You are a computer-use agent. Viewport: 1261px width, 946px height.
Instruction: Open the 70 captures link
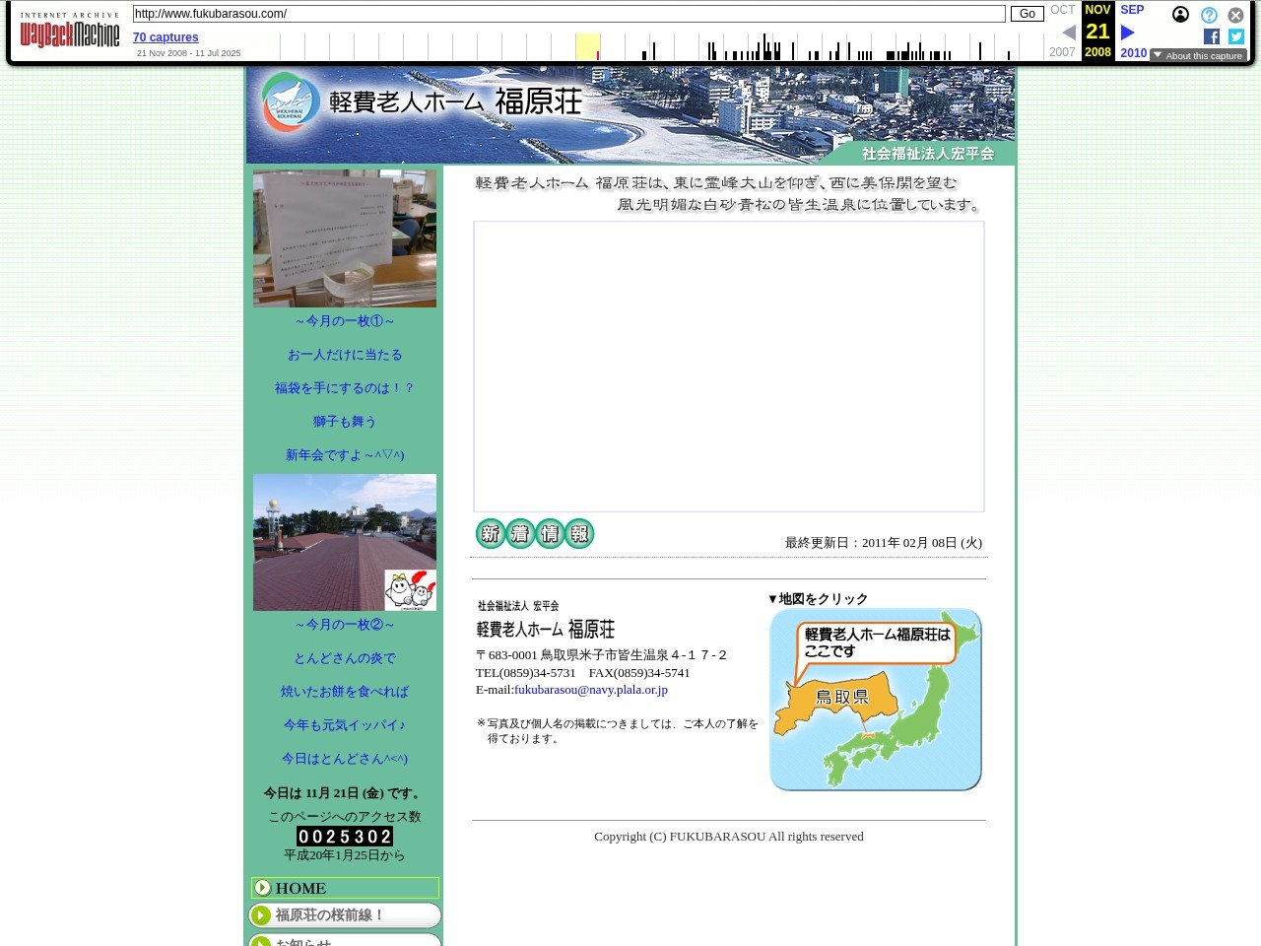pyautogui.click(x=166, y=37)
